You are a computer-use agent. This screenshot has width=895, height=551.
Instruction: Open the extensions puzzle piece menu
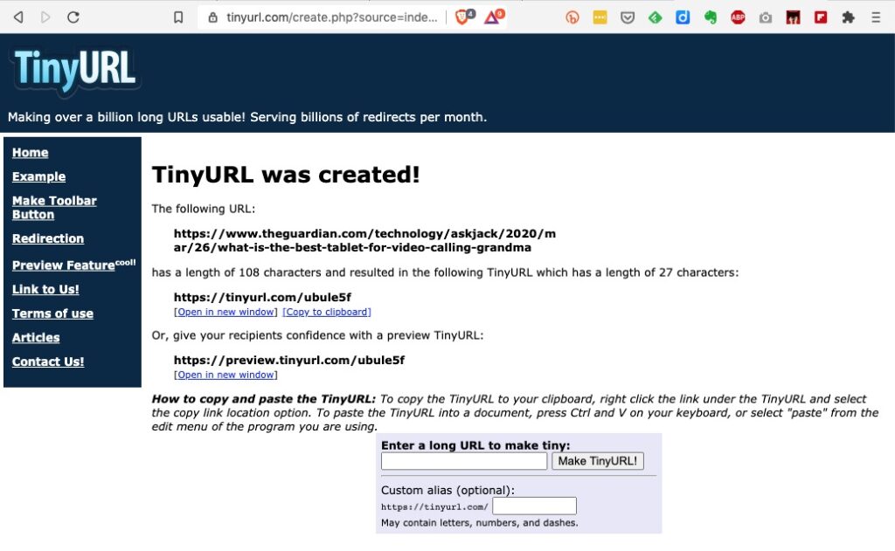(848, 17)
